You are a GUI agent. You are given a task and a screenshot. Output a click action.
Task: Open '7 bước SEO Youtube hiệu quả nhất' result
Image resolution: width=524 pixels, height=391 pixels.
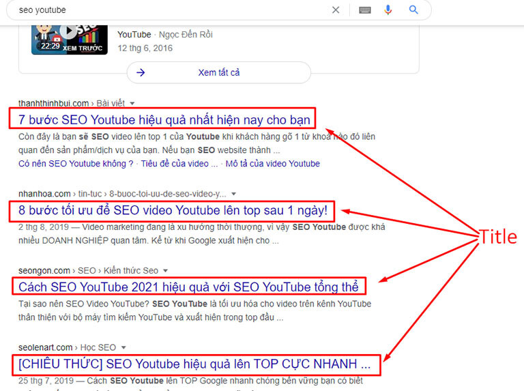[164, 119]
